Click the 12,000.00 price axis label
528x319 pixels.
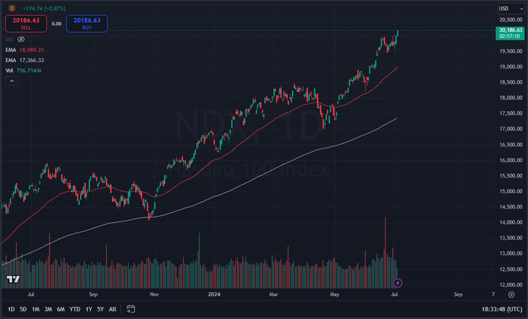[x=511, y=285]
